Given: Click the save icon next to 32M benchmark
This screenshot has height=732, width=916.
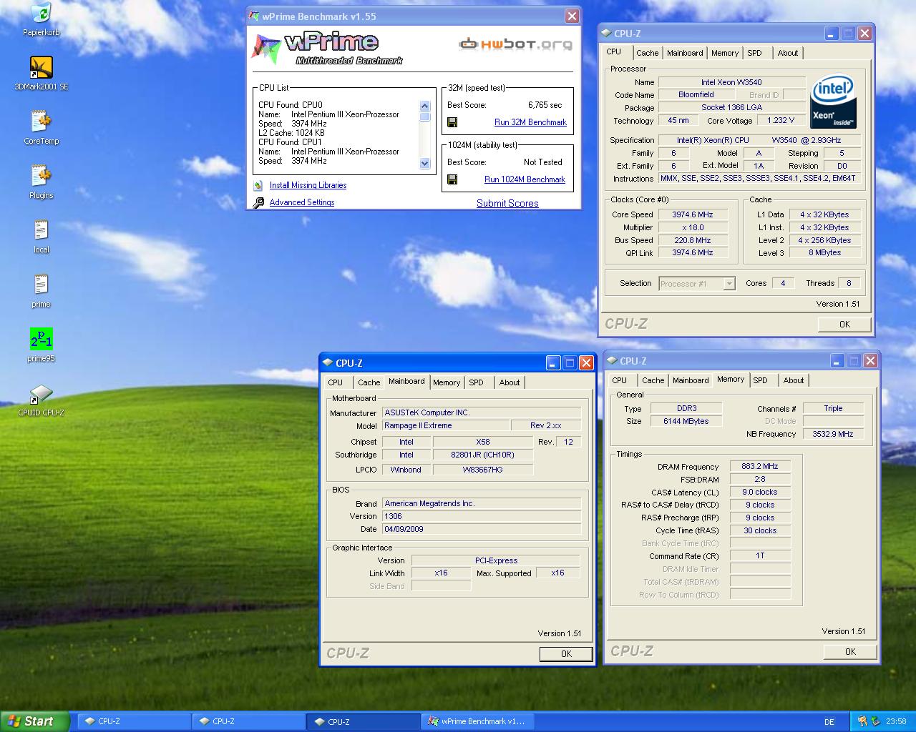Looking at the screenshot, I should coord(452,122).
